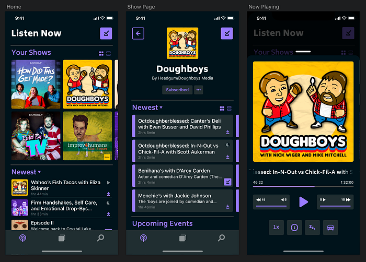Download Wahoo's Fish Tacos episode
This screenshot has height=262, width=366.
tap(109, 194)
